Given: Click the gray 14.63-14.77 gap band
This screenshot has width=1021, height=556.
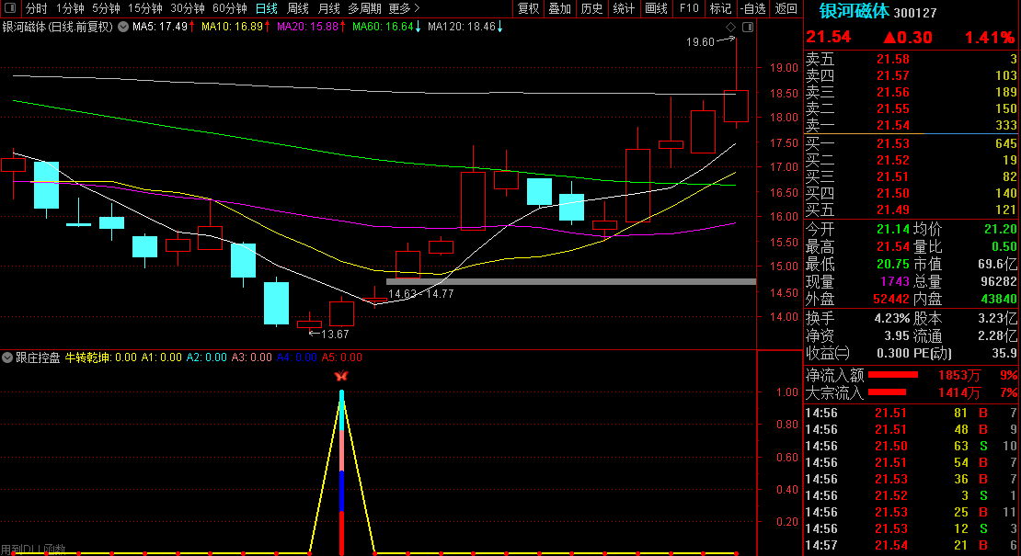Looking at the screenshot, I should pos(570,281).
